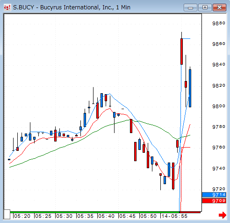This screenshot has height=223, width=230.
Task: Click the 05:25 time axis label
Action: [43, 216]
